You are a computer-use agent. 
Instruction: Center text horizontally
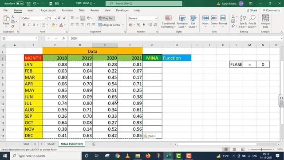(x=77, y=25)
